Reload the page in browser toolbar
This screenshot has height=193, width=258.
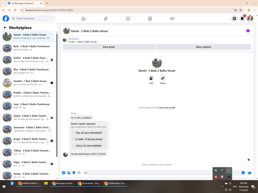point(15,10)
